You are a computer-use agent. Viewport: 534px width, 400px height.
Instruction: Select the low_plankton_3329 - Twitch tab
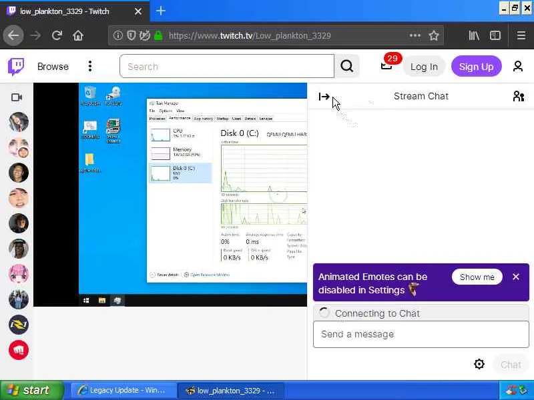[75, 11]
